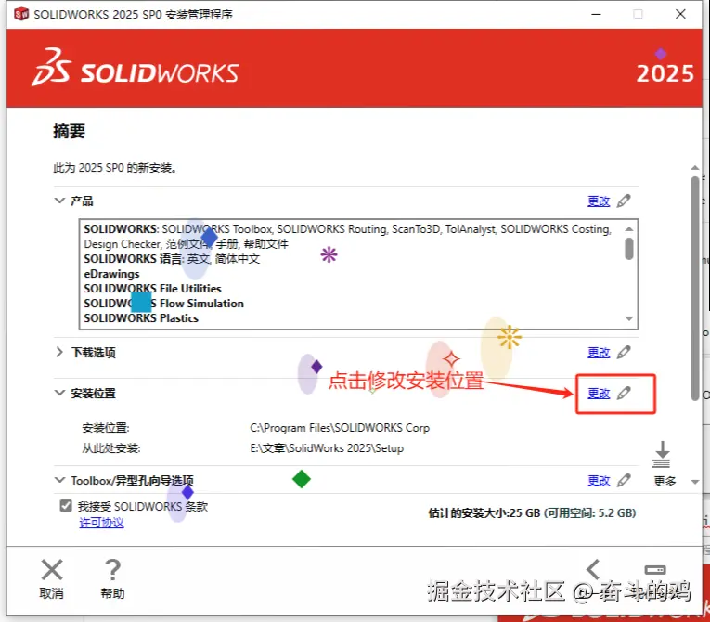Toggle 我接受 SOLIDWORKS 条款 checkbox
This screenshot has width=710, height=622.
tap(66, 506)
